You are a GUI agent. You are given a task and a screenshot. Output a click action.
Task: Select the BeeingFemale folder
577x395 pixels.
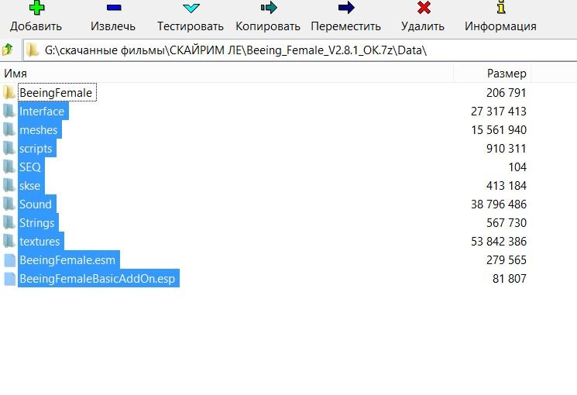[55, 93]
